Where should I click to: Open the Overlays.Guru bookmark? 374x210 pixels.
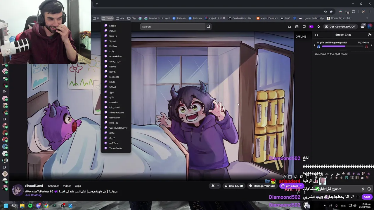pos(241,18)
